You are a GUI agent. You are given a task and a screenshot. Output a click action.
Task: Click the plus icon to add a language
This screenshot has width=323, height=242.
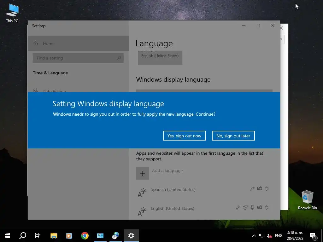(x=142, y=174)
